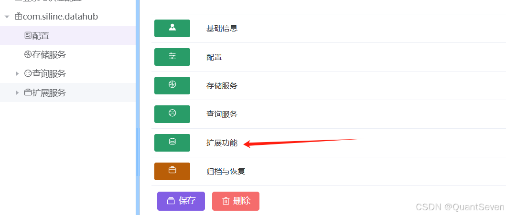Screen dimensions: 506x215
Task: Collapse the com.siline.datahub tree node
Action: pyautogui.click(x=7, y=17)
